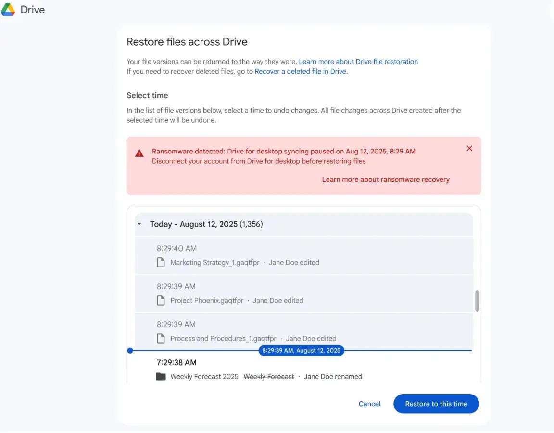This screenshot has height=433, width=554.
Task: Click the Weekly Forecast 2025 folder icon
Action: point(161,376)
